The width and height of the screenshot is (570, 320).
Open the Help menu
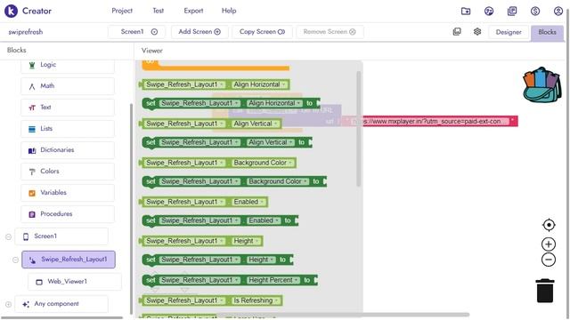tap(229, 11)
